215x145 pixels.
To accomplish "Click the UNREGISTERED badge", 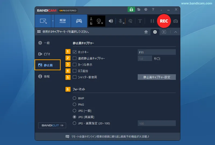I will pos(68,10).
